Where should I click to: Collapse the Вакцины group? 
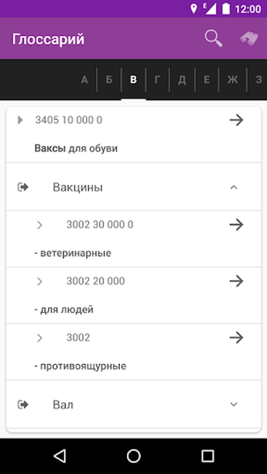(x=233, y=187)
